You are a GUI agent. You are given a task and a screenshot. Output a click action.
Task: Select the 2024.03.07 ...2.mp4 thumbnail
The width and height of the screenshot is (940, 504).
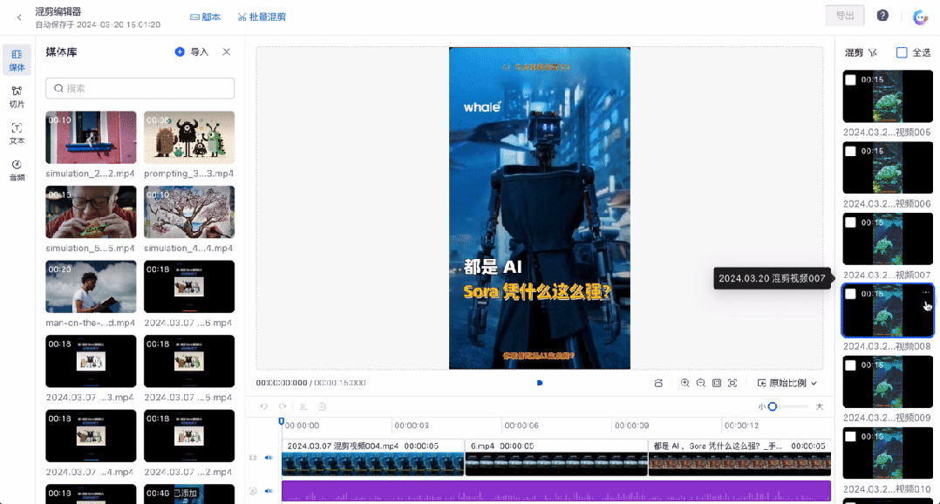[189, 436]
